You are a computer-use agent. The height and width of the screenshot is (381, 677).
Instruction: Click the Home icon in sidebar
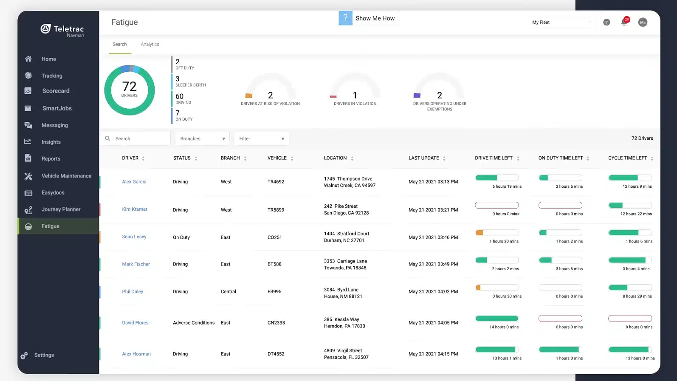pyautogui.click(x=28, y=59)
